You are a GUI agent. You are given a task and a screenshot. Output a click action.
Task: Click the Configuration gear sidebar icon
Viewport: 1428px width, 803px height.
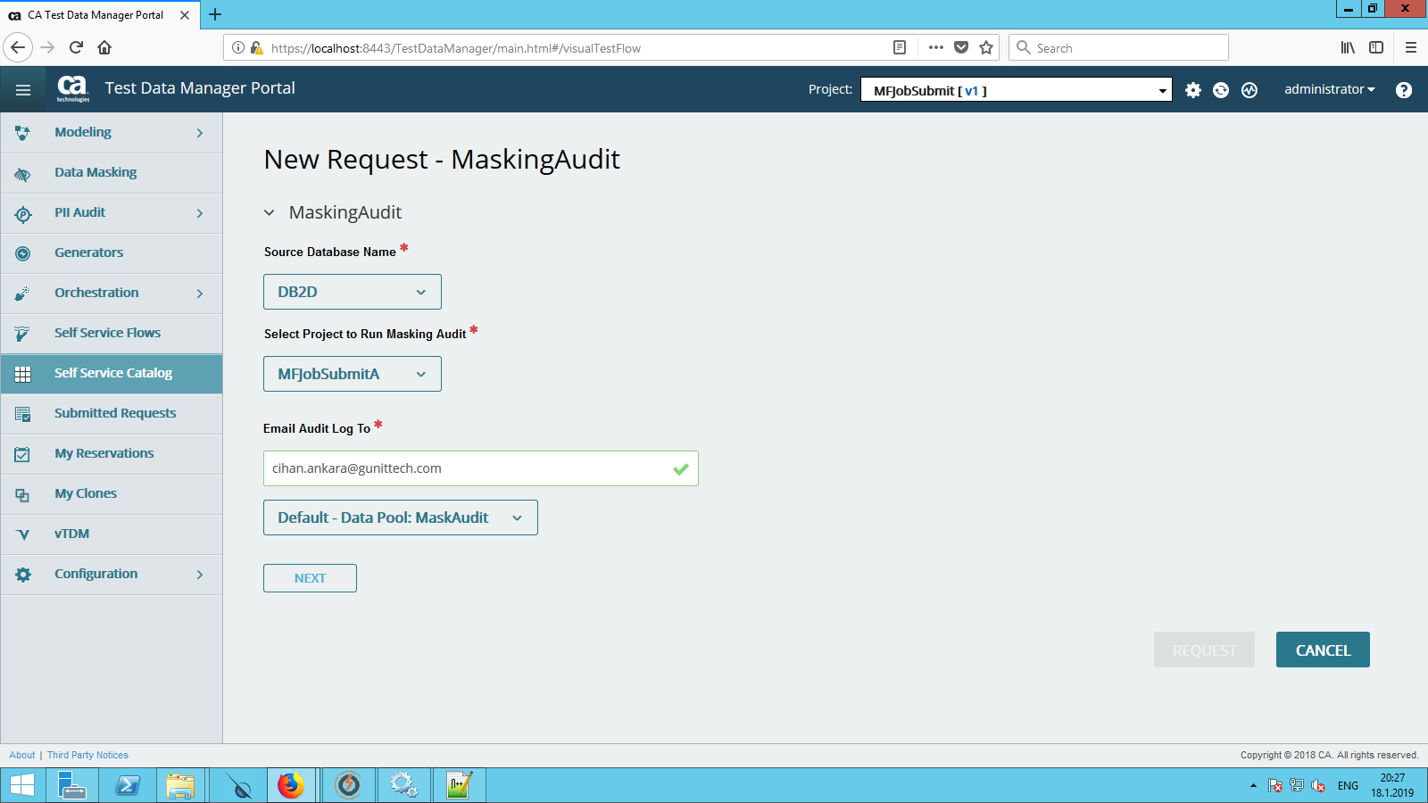[23, 575]
